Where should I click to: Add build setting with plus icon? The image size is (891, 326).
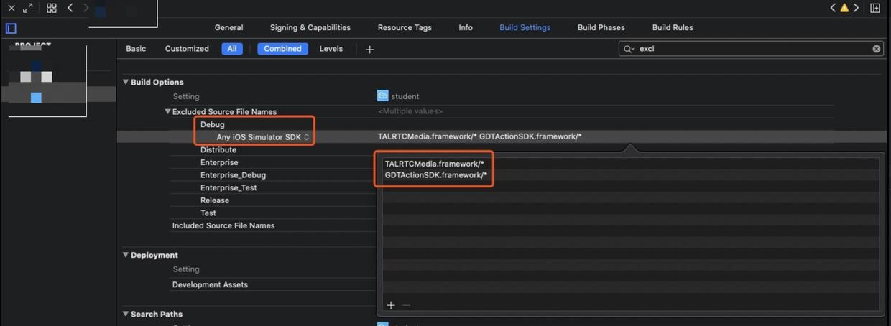pyautogui.click(x=369, y=49)
